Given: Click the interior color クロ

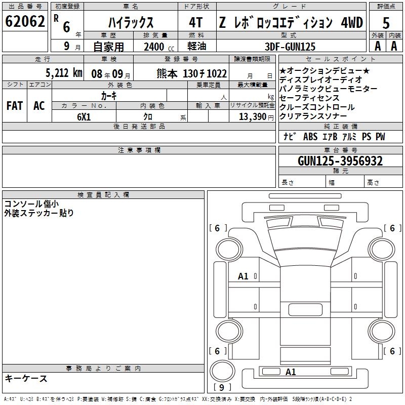Looking at the screenshot, I should 148,117.
